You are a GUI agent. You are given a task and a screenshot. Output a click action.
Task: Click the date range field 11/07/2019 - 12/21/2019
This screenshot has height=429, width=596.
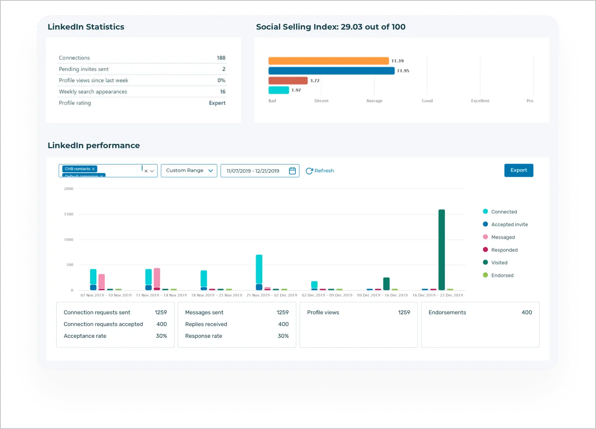click(260, 171)
